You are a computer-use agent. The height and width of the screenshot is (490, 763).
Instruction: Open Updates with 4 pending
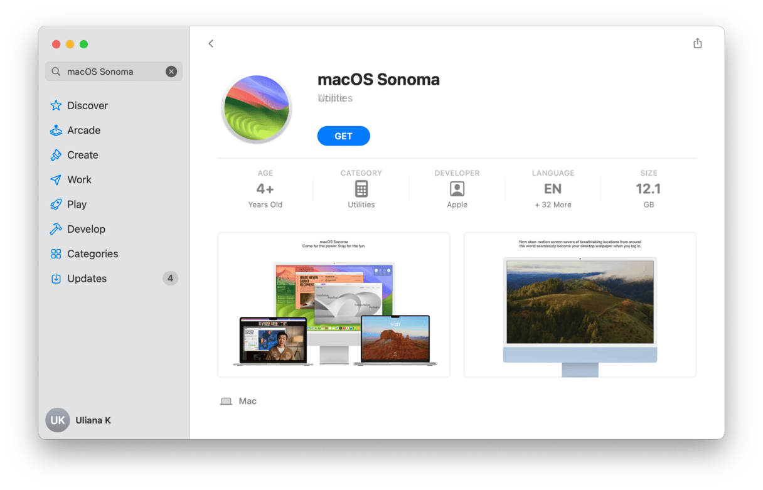pos(114,279)
